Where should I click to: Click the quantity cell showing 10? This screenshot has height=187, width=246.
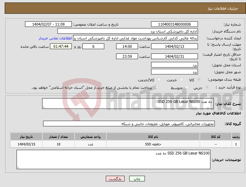coord(58,144)
